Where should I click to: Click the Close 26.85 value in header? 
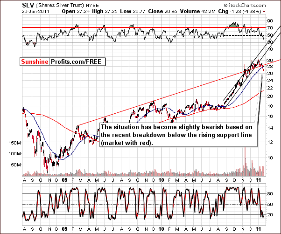tap(162, 12)
